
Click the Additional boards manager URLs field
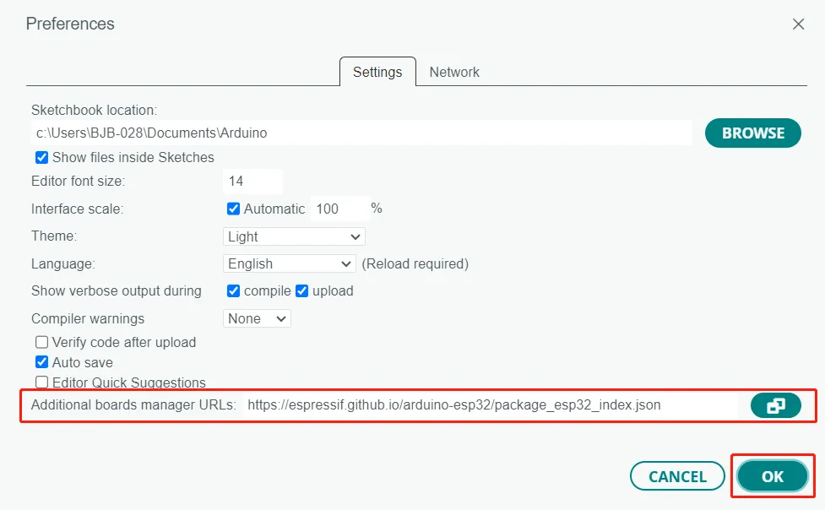tap(490, 405)
